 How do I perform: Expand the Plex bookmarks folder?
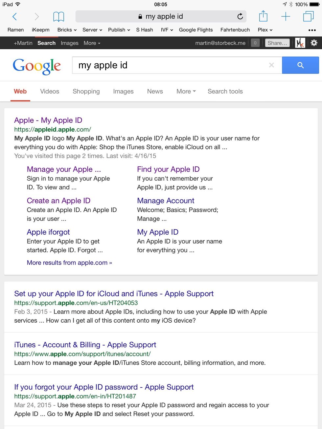(265, 30)
